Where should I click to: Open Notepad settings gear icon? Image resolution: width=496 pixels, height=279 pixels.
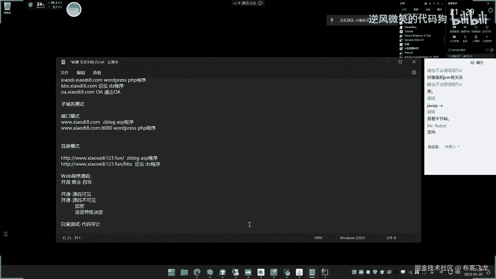point(414,73)
